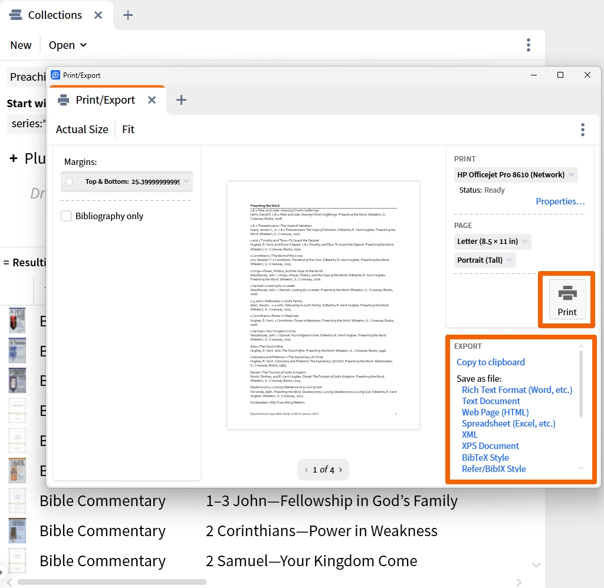
Task: Close the Collections tab
Action: pos(99,15)
